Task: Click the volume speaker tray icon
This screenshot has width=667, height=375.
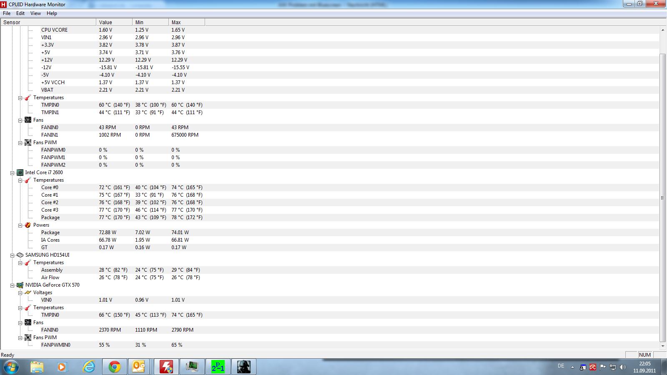Action: click(623, 367)
